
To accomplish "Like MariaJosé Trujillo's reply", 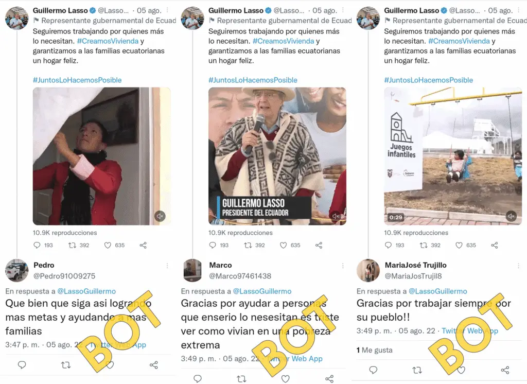I will click(461, 370).
